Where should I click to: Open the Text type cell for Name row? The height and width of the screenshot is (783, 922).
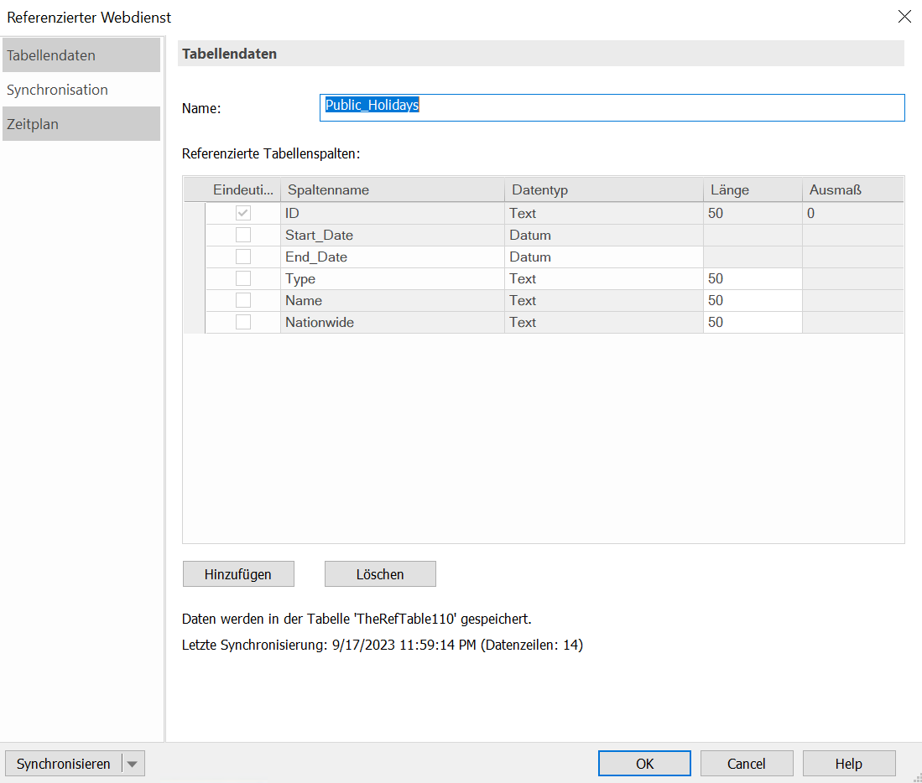click(604, 300)
